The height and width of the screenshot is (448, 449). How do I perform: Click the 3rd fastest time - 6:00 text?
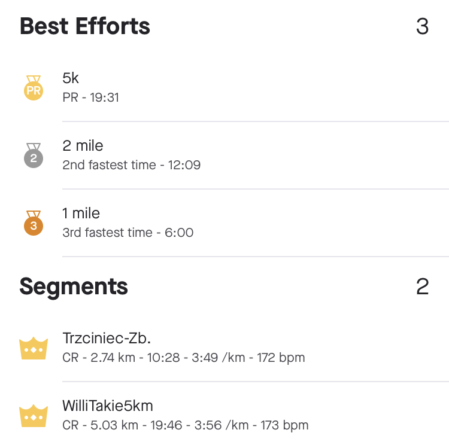pyautogui.click(x=128, y=232)
